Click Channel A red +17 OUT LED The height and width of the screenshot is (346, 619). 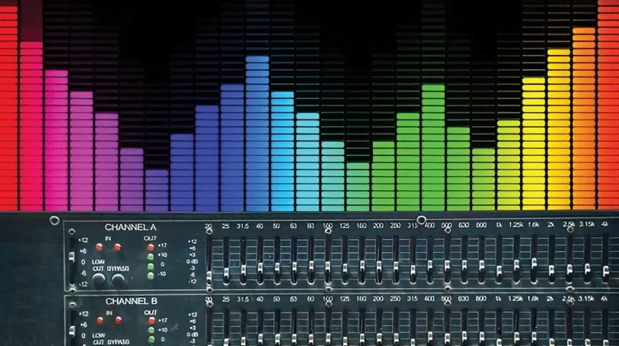tap(150, 248)
